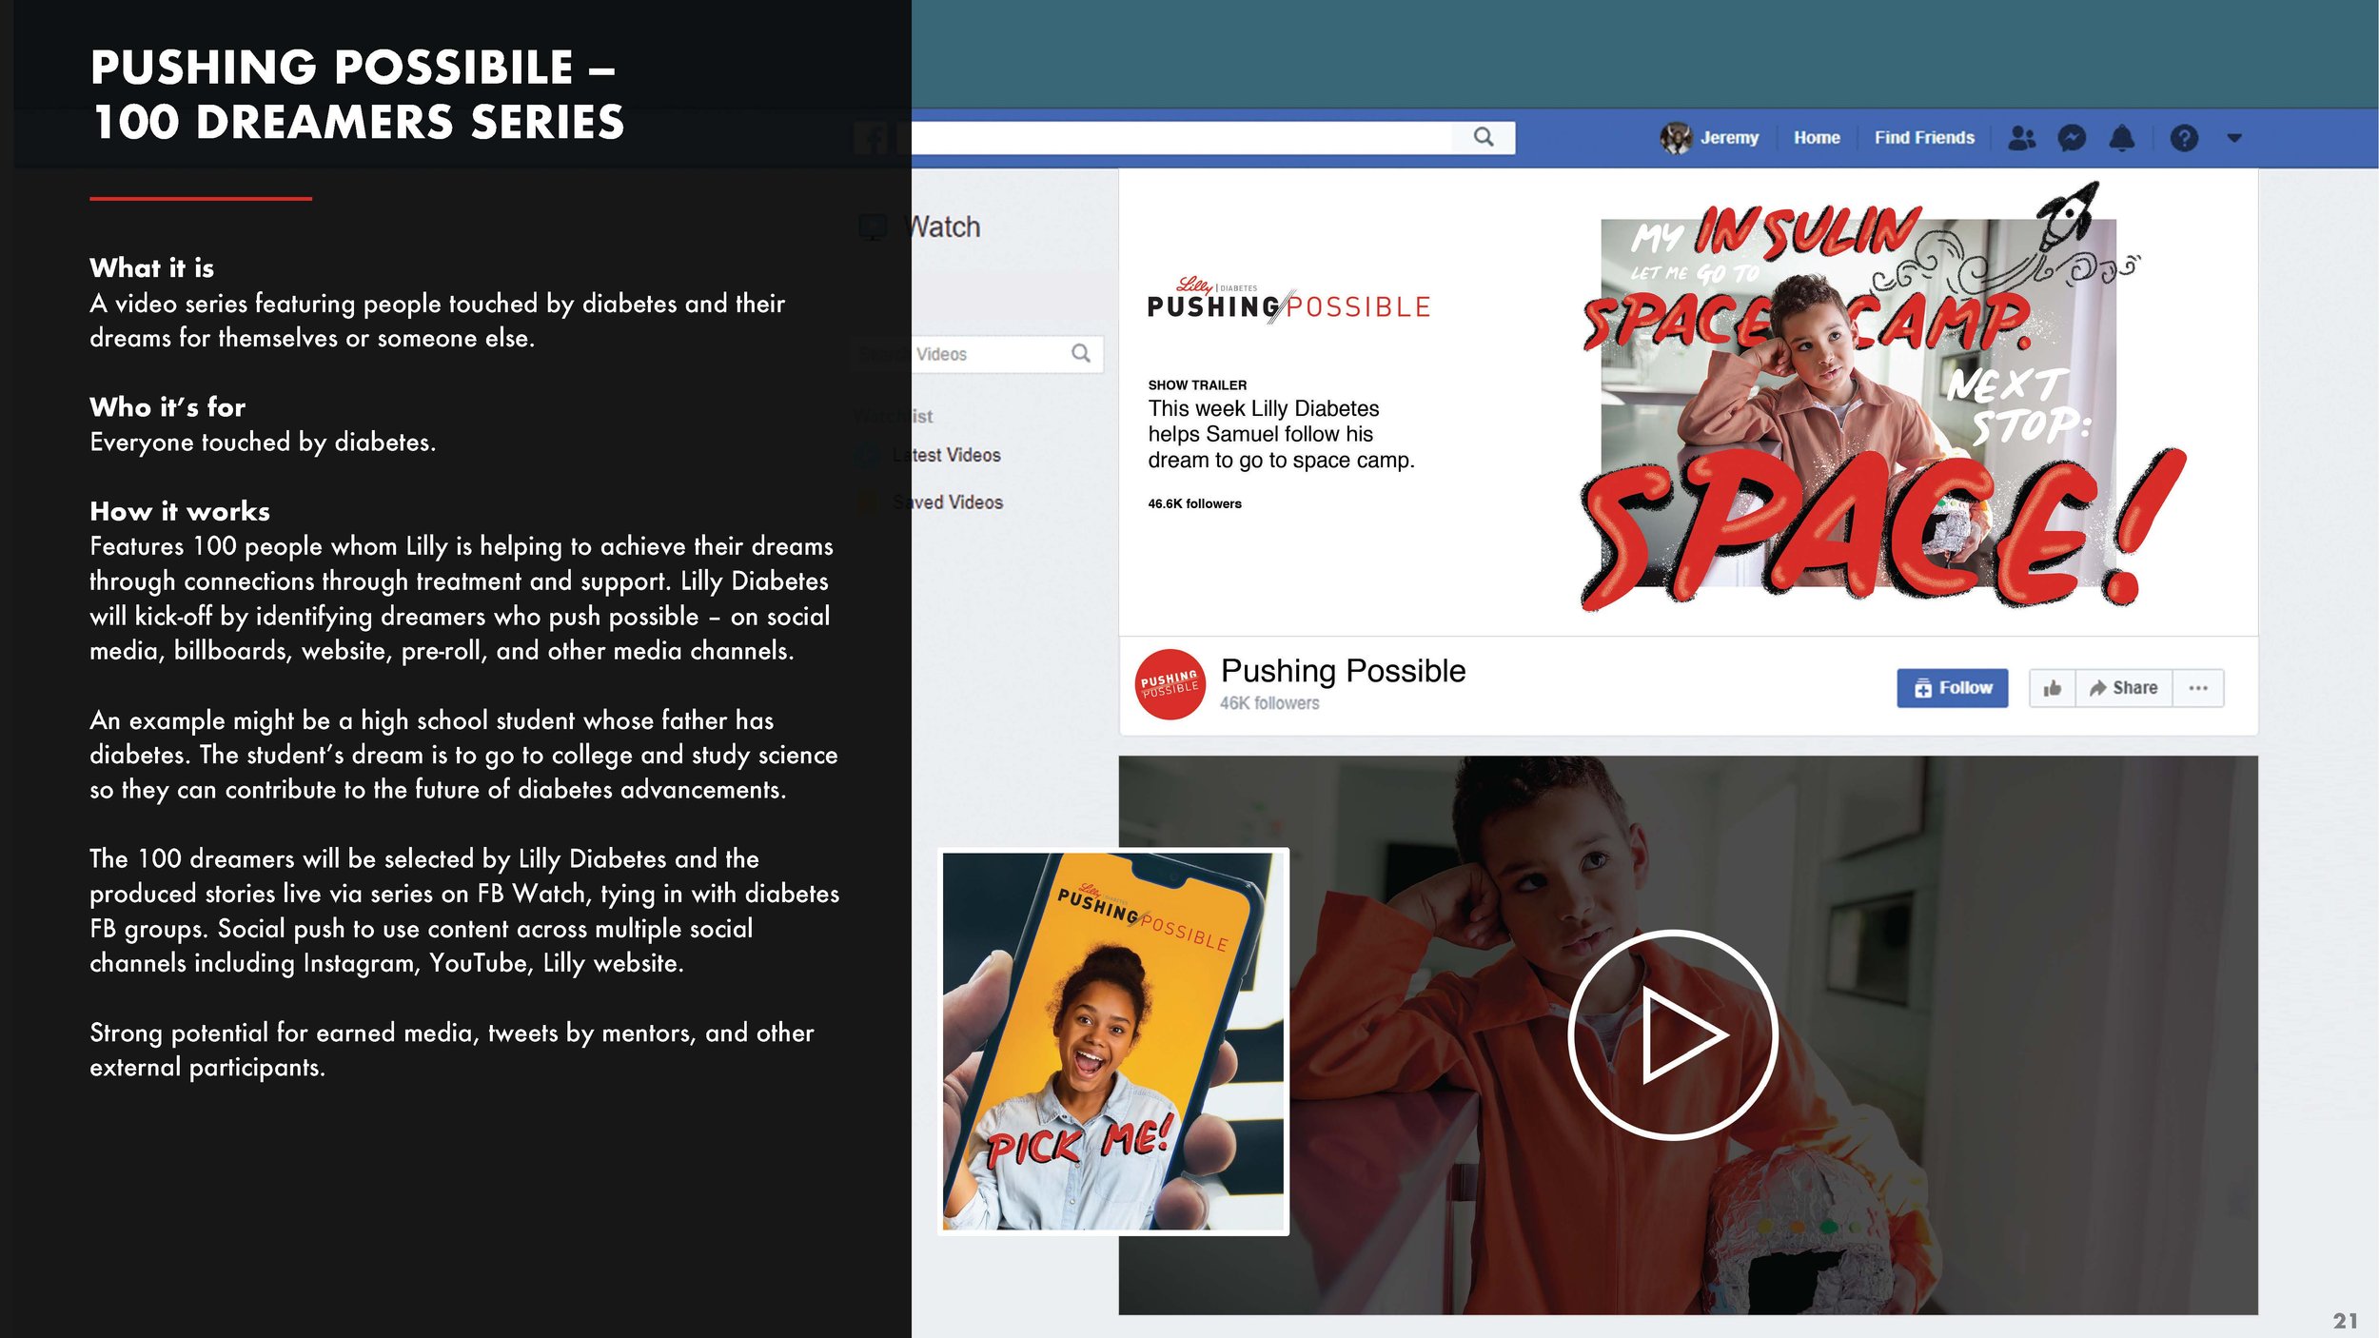The height and width of the screenshot is (1338, 2379).
Task: Click the '46K followers' text under page name
Action: coord(1269,703)
